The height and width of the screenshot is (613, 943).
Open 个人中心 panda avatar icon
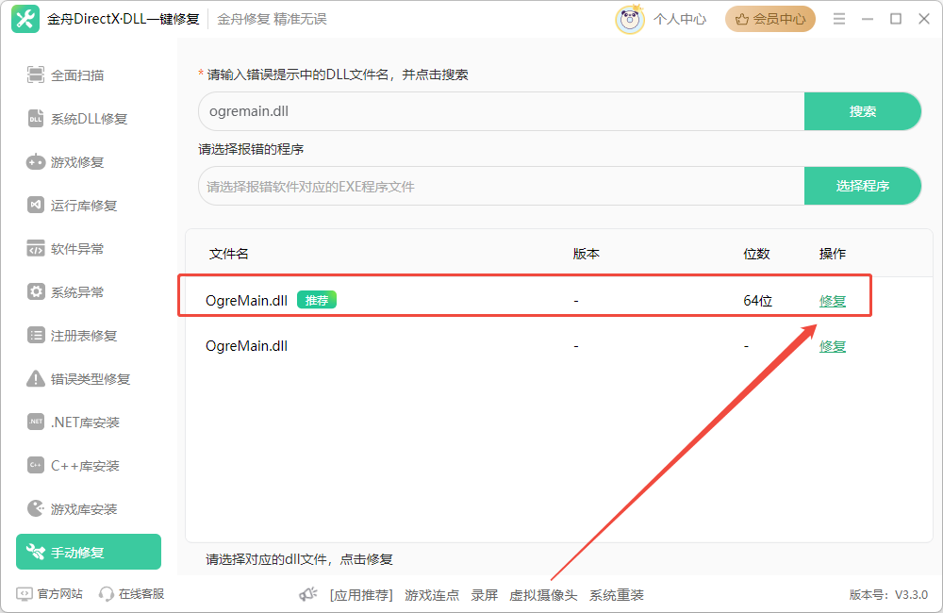[630, 19]
